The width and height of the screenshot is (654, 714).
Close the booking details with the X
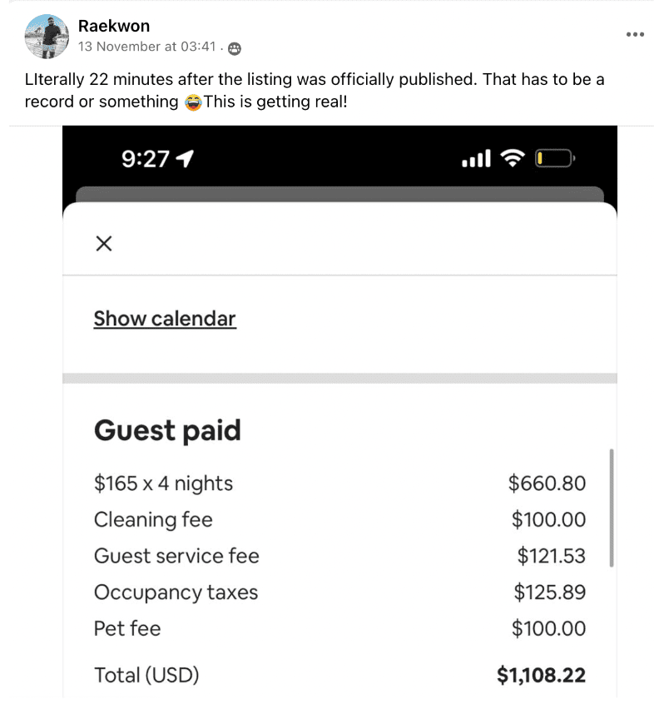(x=104, y=243)
